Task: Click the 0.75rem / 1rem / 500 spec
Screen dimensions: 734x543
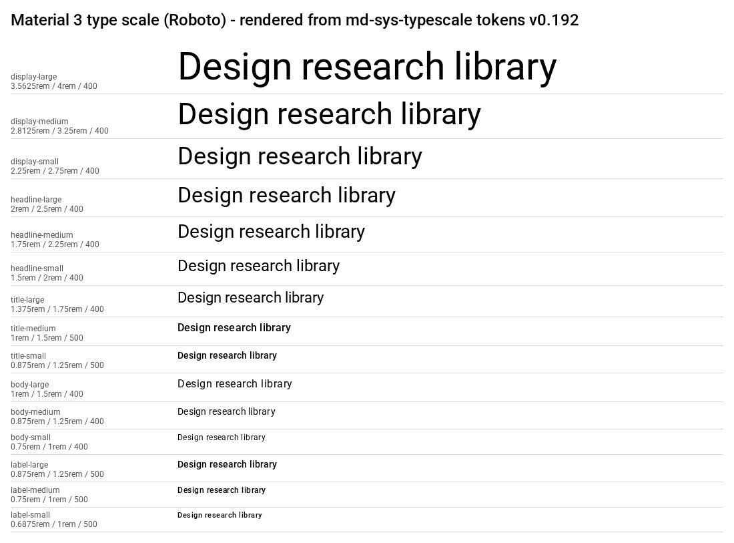Action: (x=49, y=499)
